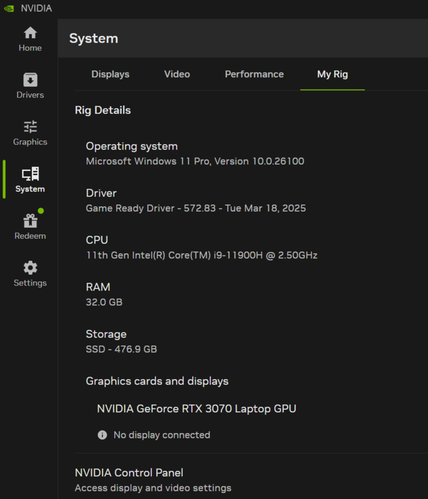This screenshot has width=428, height=499.
Task: Switch to the Performance tab
Action: (x=254, y=74)
